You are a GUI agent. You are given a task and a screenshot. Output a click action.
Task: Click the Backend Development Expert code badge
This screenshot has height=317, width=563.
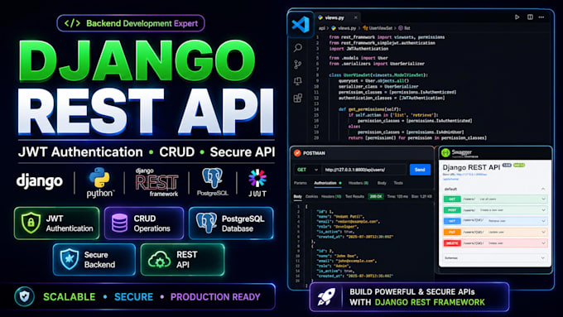coord(131,23)
